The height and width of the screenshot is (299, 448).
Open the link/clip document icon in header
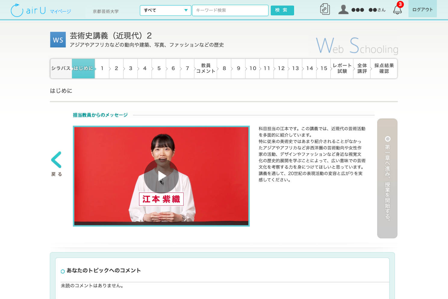tap(325, 9)
